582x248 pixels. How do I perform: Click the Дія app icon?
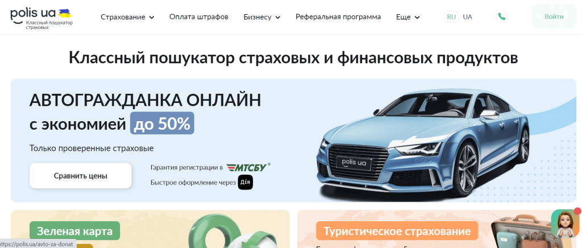(x=246, y=182)
